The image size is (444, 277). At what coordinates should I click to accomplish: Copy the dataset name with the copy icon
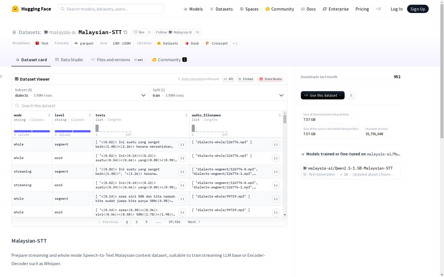click(125, 32)
